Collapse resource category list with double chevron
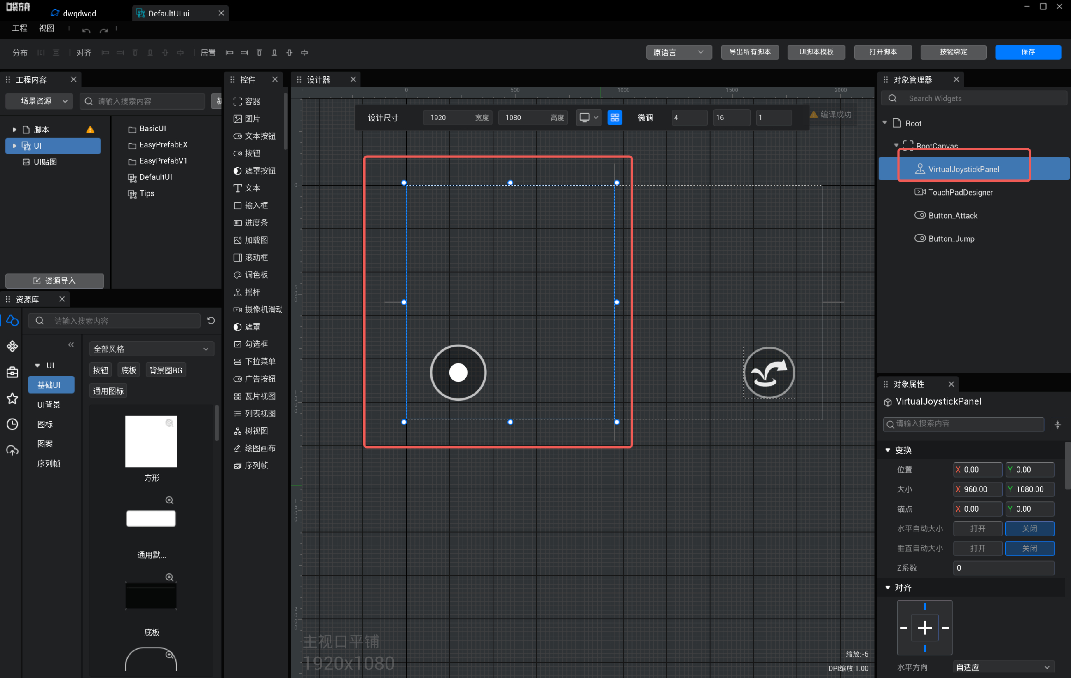 click(x=71, y=345)
